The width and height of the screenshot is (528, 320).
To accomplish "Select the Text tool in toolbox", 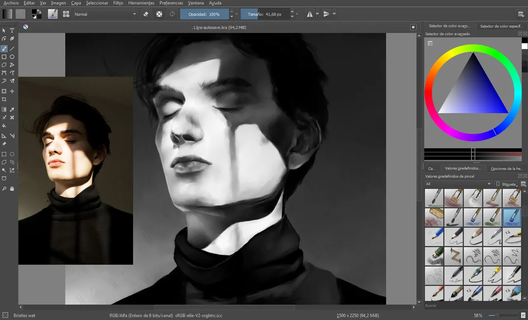I will pyautogui.click(x=12, y=30).
